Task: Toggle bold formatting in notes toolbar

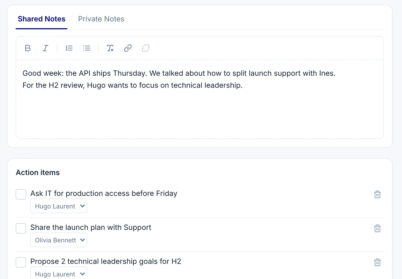Action: click(x=28, y=48)
